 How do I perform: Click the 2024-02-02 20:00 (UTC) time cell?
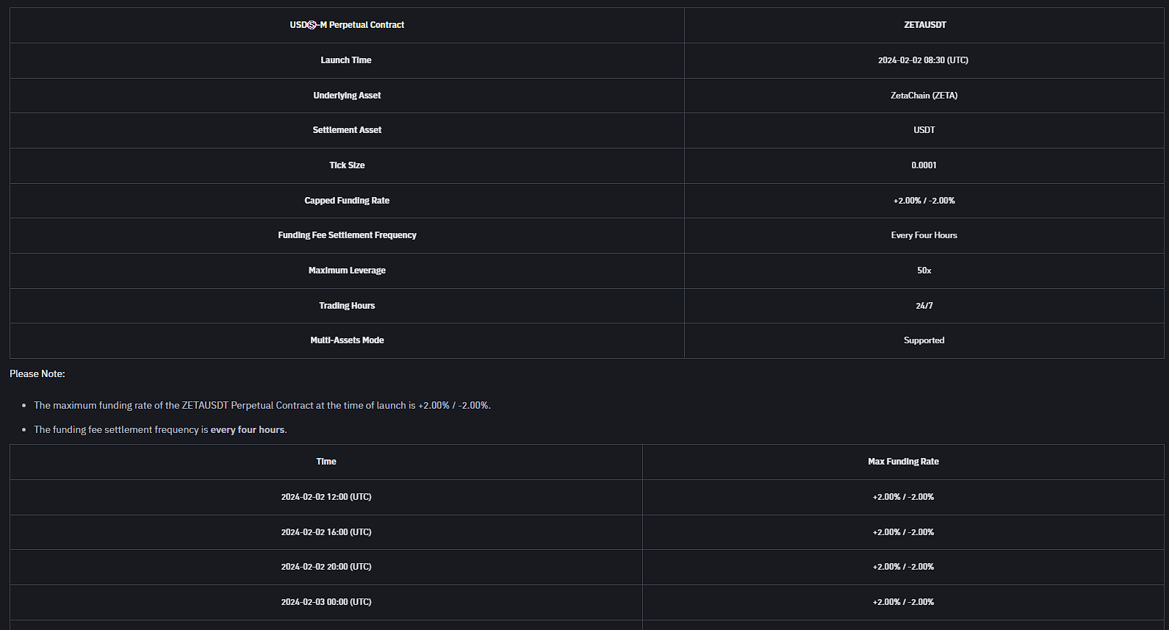[x=326, y=567]
